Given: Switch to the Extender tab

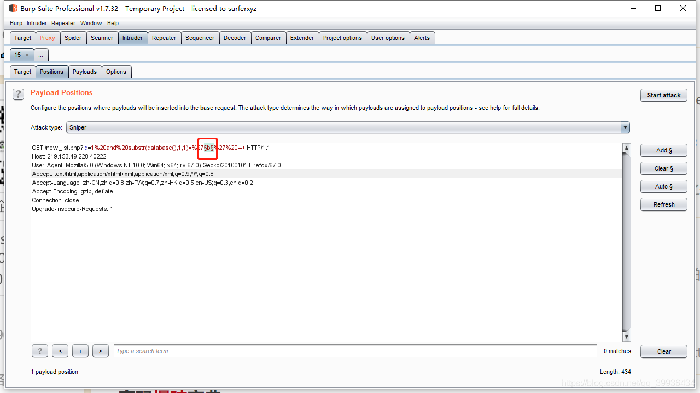Looking at the screenshot, I should (302, 38).
